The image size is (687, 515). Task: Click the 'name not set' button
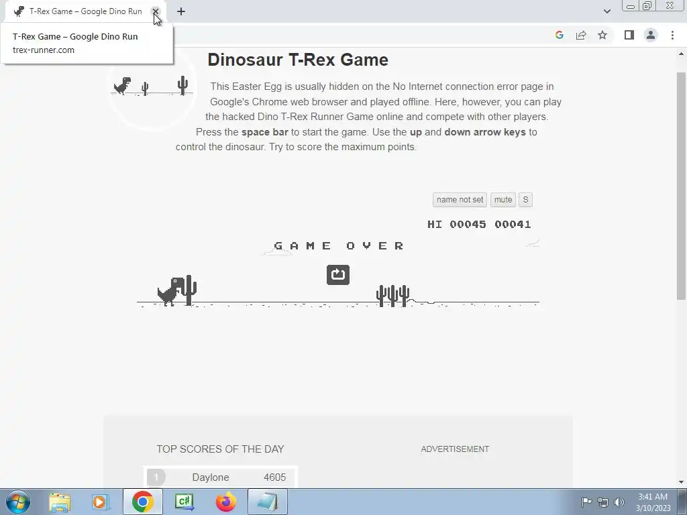coord(460,200)
